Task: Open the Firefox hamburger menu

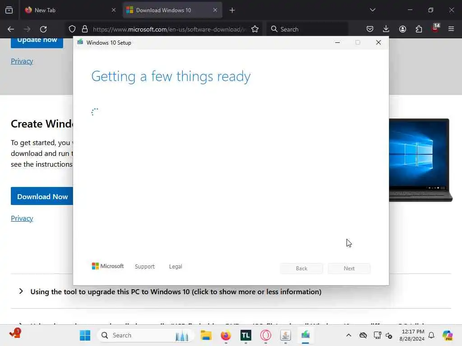Action: pyautogui.click(x=451, y=29)
